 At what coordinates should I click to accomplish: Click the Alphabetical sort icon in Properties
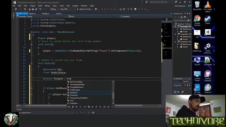(178, 92)
